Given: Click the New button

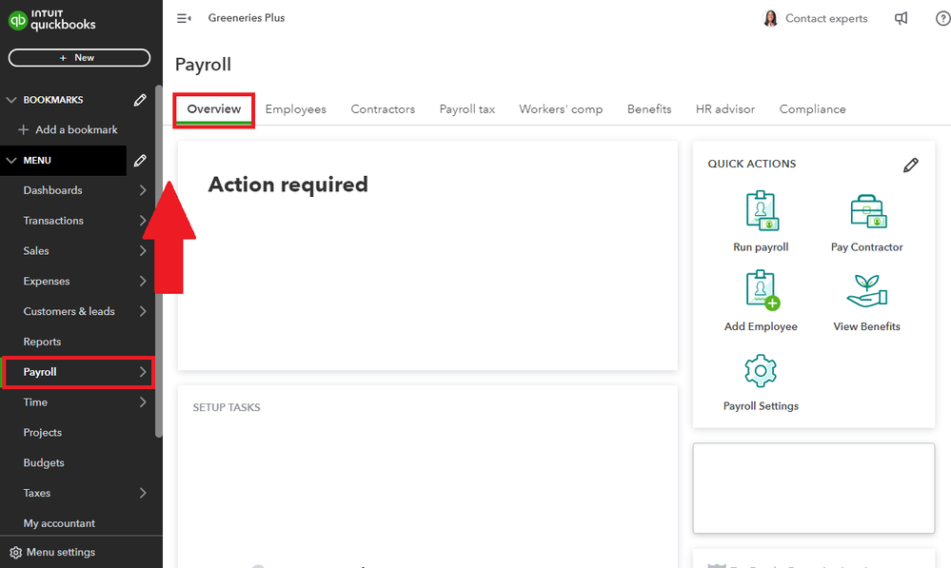Looking at the screenshot, I should [x=79, y=57].
